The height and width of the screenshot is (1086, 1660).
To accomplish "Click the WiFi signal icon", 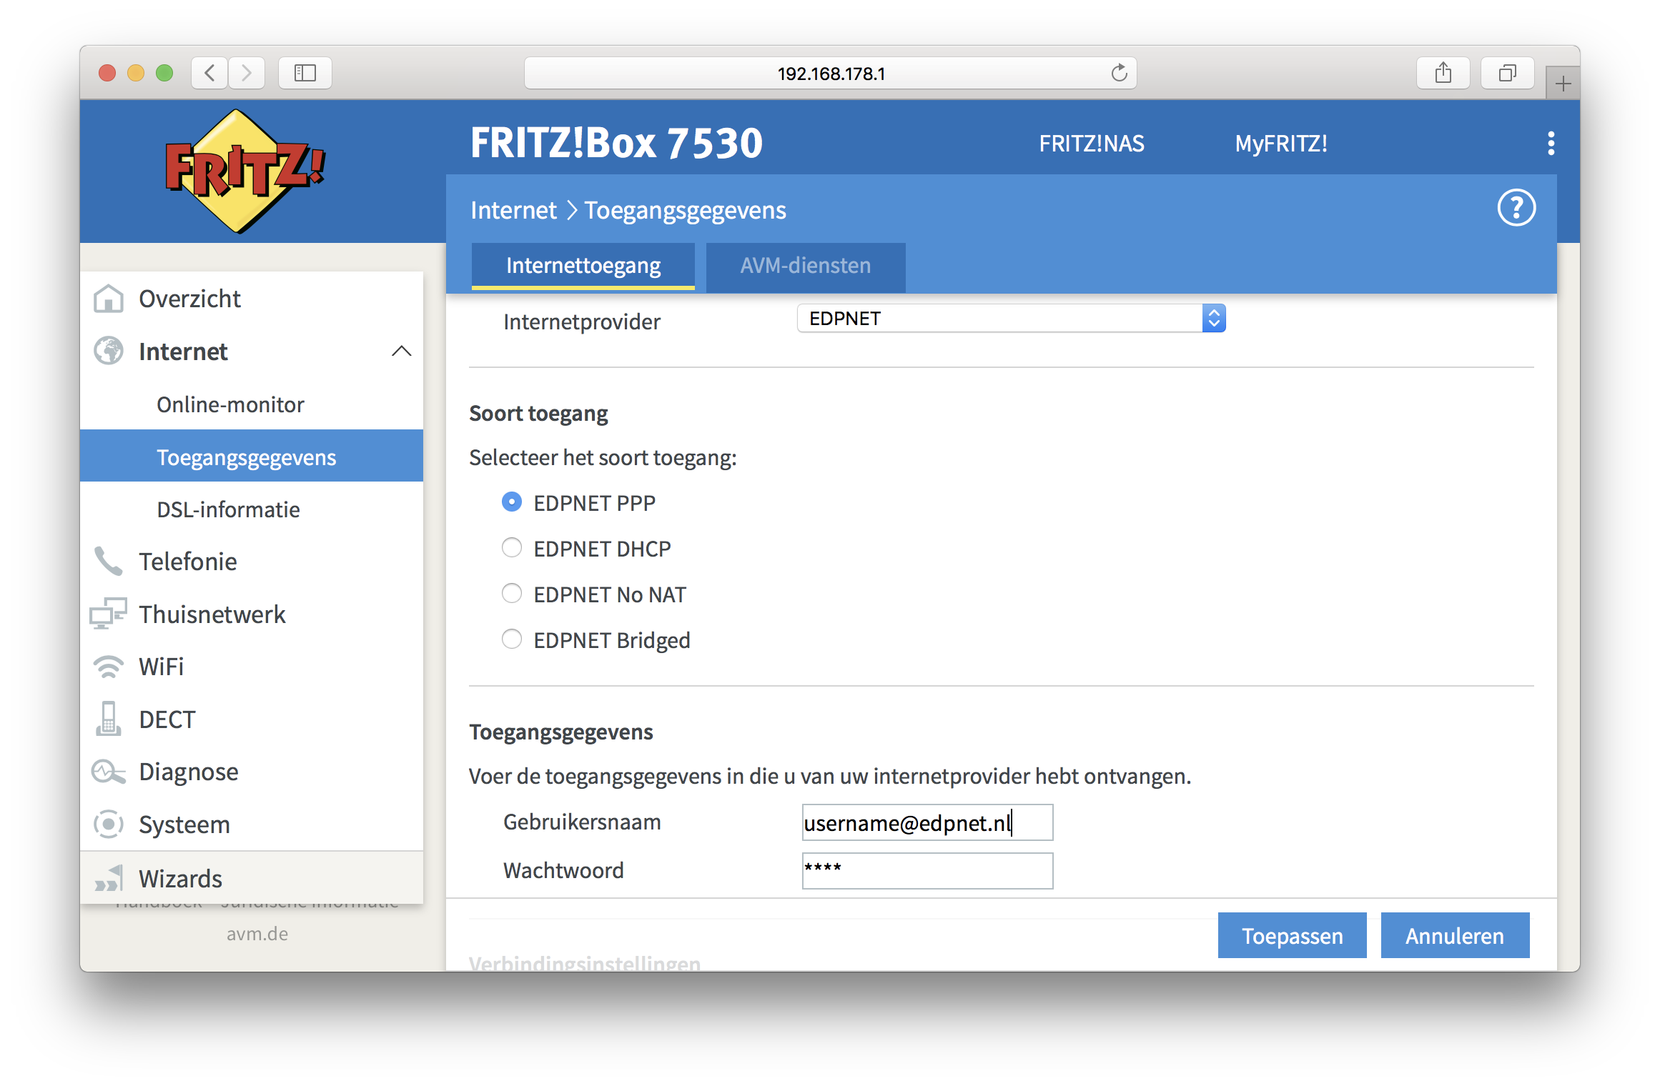I will [109, 667].
